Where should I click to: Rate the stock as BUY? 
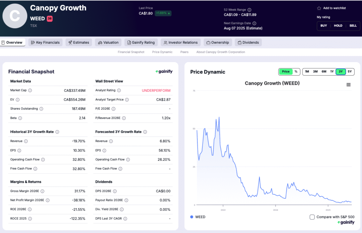click(323, 26)
